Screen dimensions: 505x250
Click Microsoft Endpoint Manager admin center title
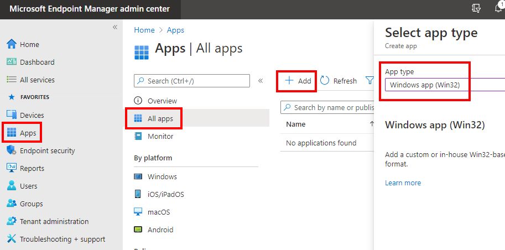point(90,9)
